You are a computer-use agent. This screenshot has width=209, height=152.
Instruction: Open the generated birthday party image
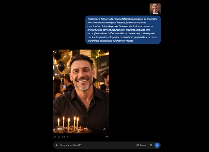point(81,91)
